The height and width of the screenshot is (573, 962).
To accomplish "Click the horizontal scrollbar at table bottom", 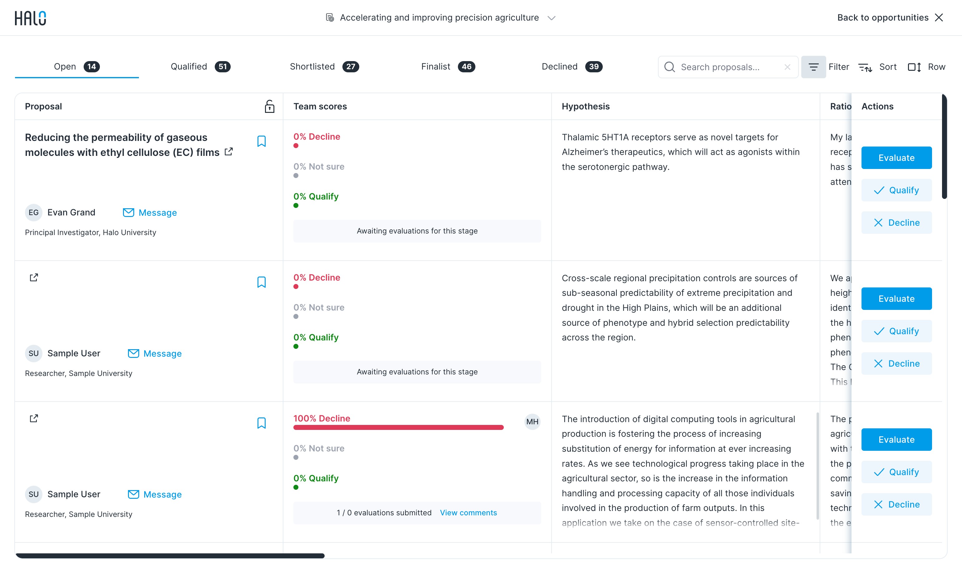I will click(170, 556).
